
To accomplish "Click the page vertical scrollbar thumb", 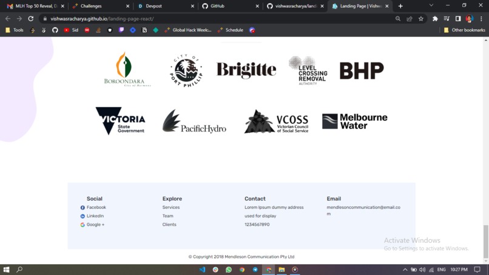I will click(486, 241).
